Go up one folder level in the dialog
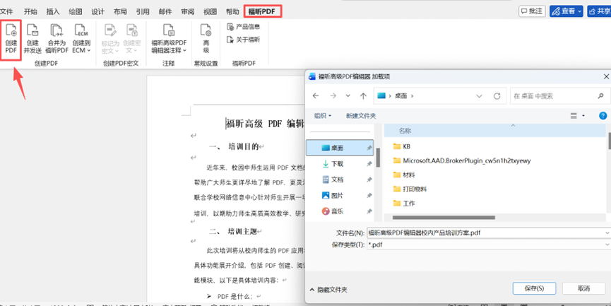This screenshot has width=611, height=306. coord(363,95)
